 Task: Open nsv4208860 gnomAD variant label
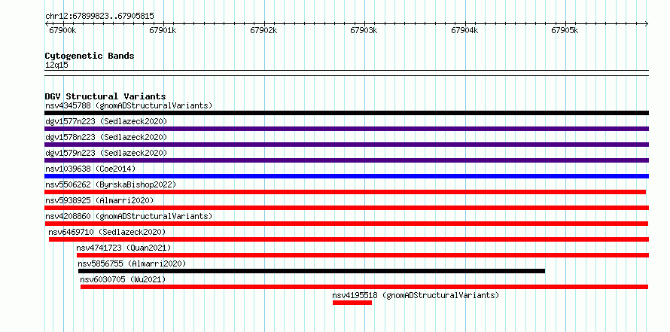(x=129, y=216)
